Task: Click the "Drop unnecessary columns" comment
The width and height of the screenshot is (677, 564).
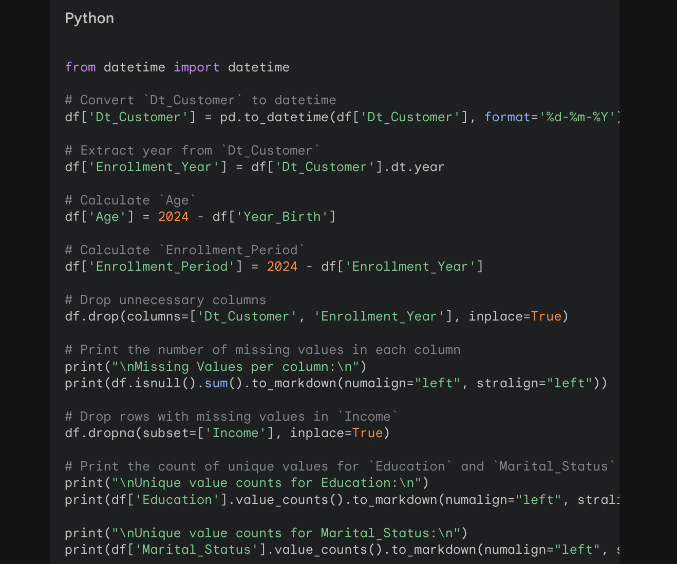Action: pyautogui.click(x=165, y=300)
